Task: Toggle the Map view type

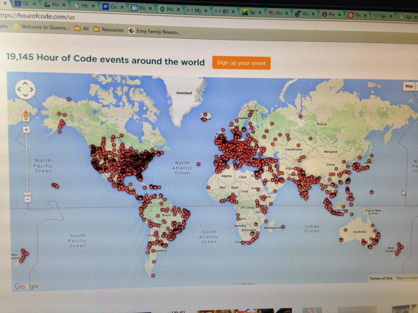Action: pyautogui.click(x=408, y=86)
